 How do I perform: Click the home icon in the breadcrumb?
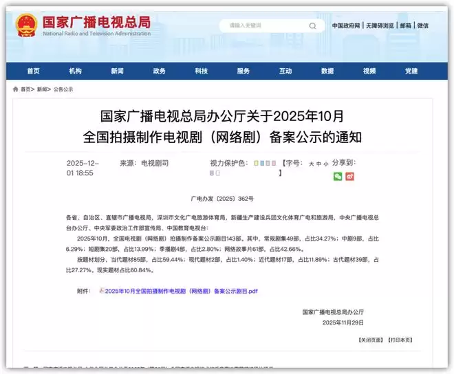[16, 89]
